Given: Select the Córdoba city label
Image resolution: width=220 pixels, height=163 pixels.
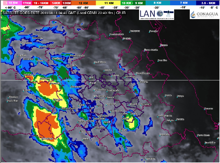Looking at the screenshot, I should pyautogui.click(x=180, y=119).
